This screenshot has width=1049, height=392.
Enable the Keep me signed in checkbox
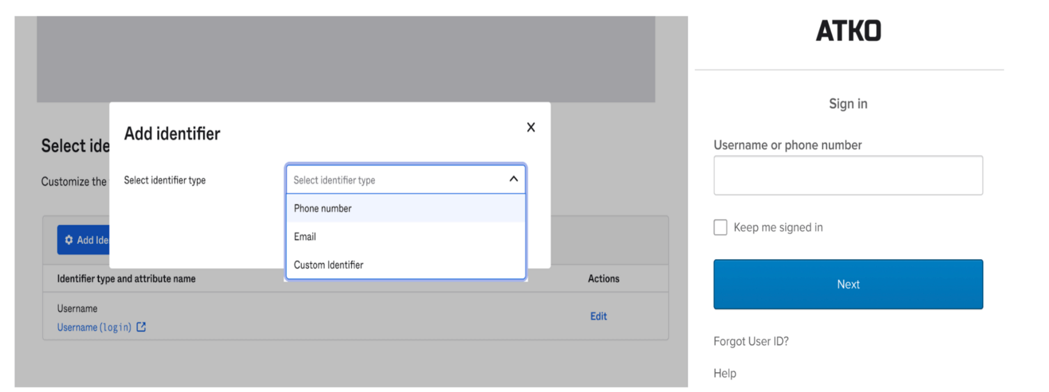[x=720, y=228]
